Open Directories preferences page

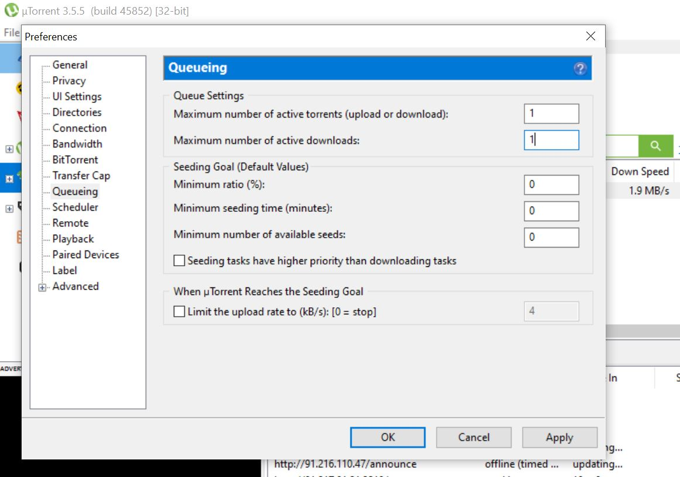pyautogui.click(x=77, y=112)
